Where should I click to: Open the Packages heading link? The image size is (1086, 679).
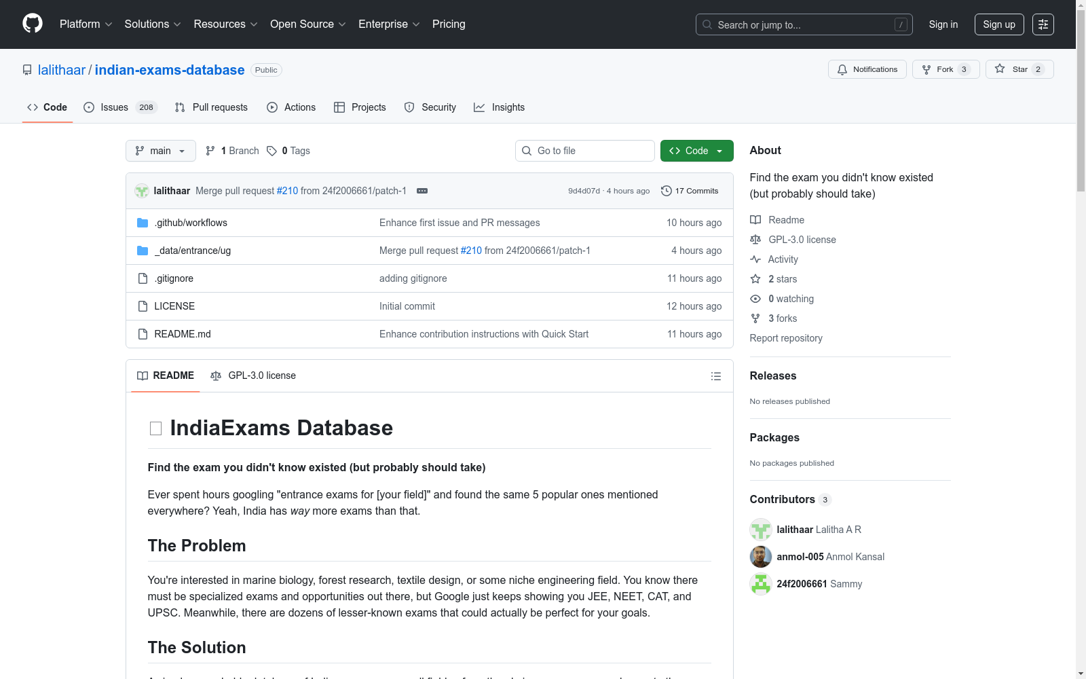[774, 437]
